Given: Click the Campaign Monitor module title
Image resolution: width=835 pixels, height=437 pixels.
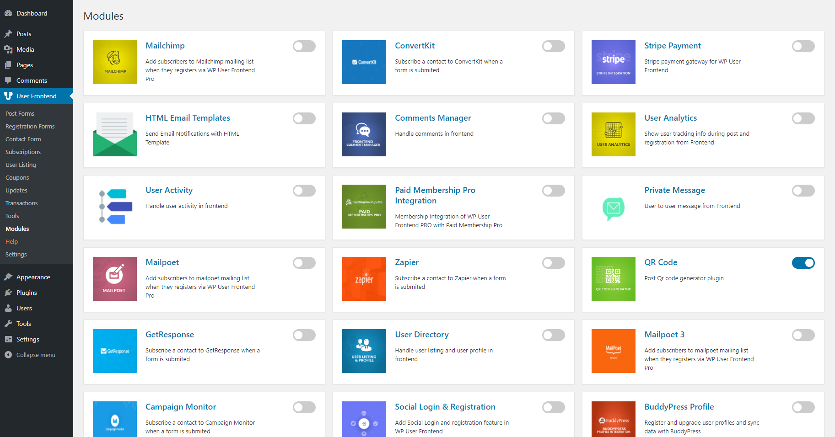Looking at the screenshot, I should point(181,407).
